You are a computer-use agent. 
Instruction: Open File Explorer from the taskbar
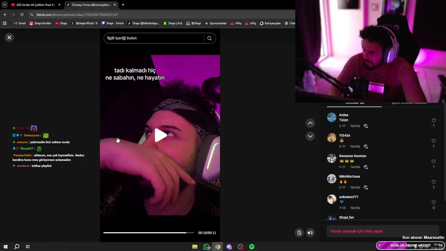195,247
